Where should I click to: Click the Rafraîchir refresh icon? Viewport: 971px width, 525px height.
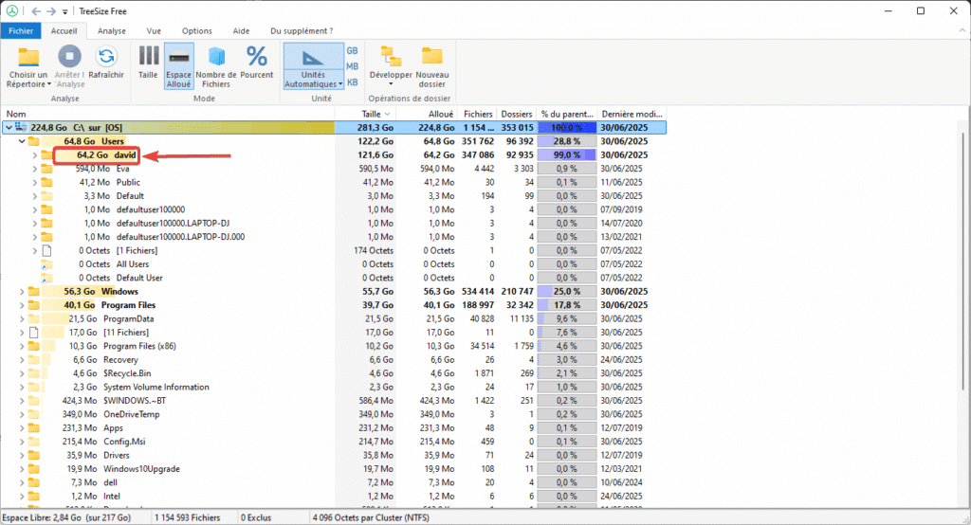coord(106,56)
